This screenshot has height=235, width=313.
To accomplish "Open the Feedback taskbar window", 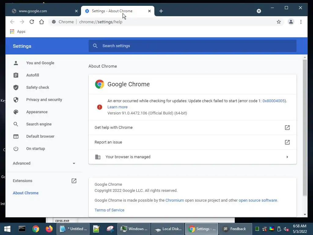I will click(x=235, y=229).
